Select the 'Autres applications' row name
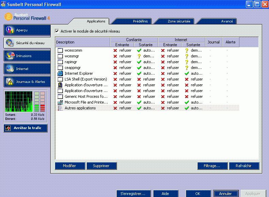 pos(80,108)
